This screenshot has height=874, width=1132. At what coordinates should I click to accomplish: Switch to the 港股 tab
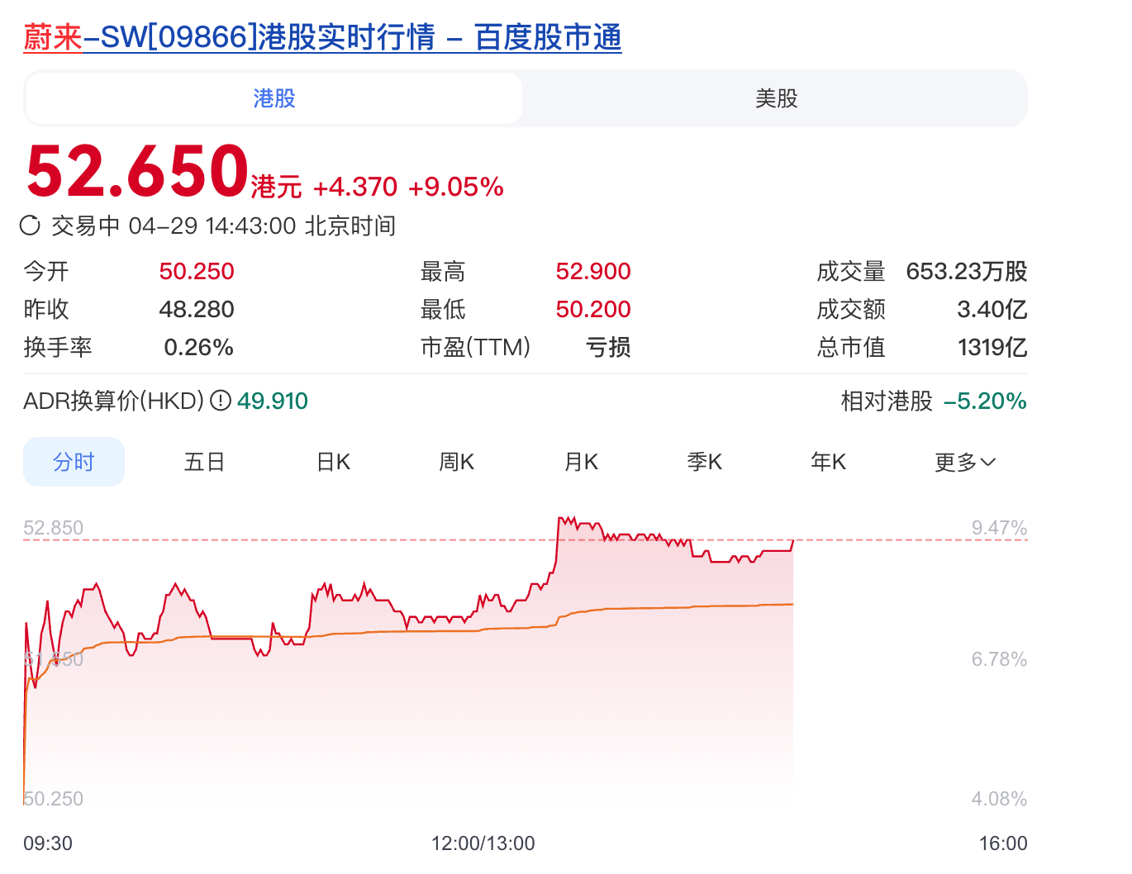pyautogui.click(x=274, y=99)
